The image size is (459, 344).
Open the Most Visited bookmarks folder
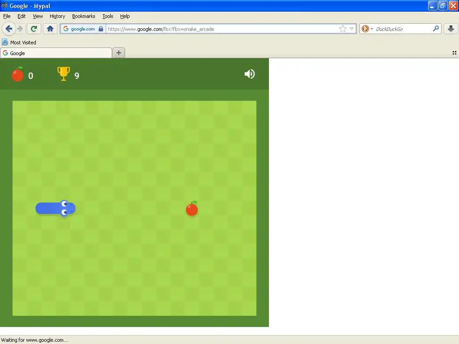tap(19, 43)
